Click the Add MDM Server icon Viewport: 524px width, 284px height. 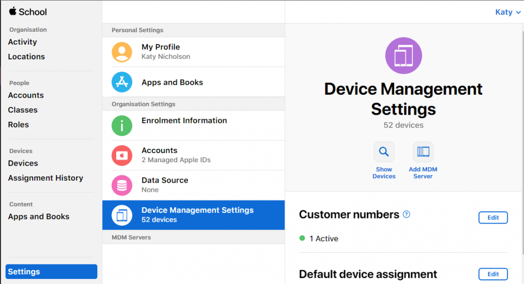coord(423,152)
